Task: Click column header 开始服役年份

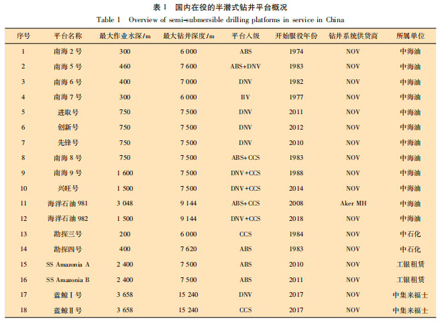Action: (296, 36)
